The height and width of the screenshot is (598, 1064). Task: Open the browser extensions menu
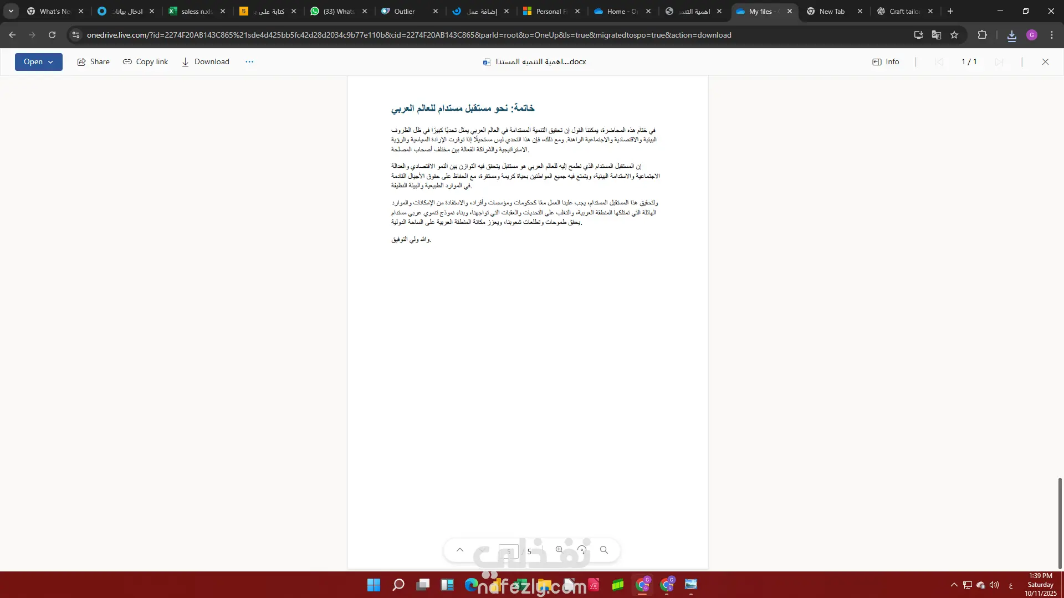(x=982, y=35)
